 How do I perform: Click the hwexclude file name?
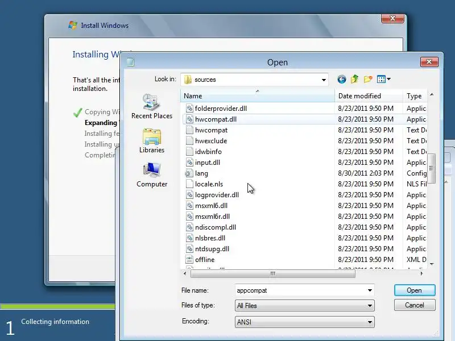coord(211,141)
